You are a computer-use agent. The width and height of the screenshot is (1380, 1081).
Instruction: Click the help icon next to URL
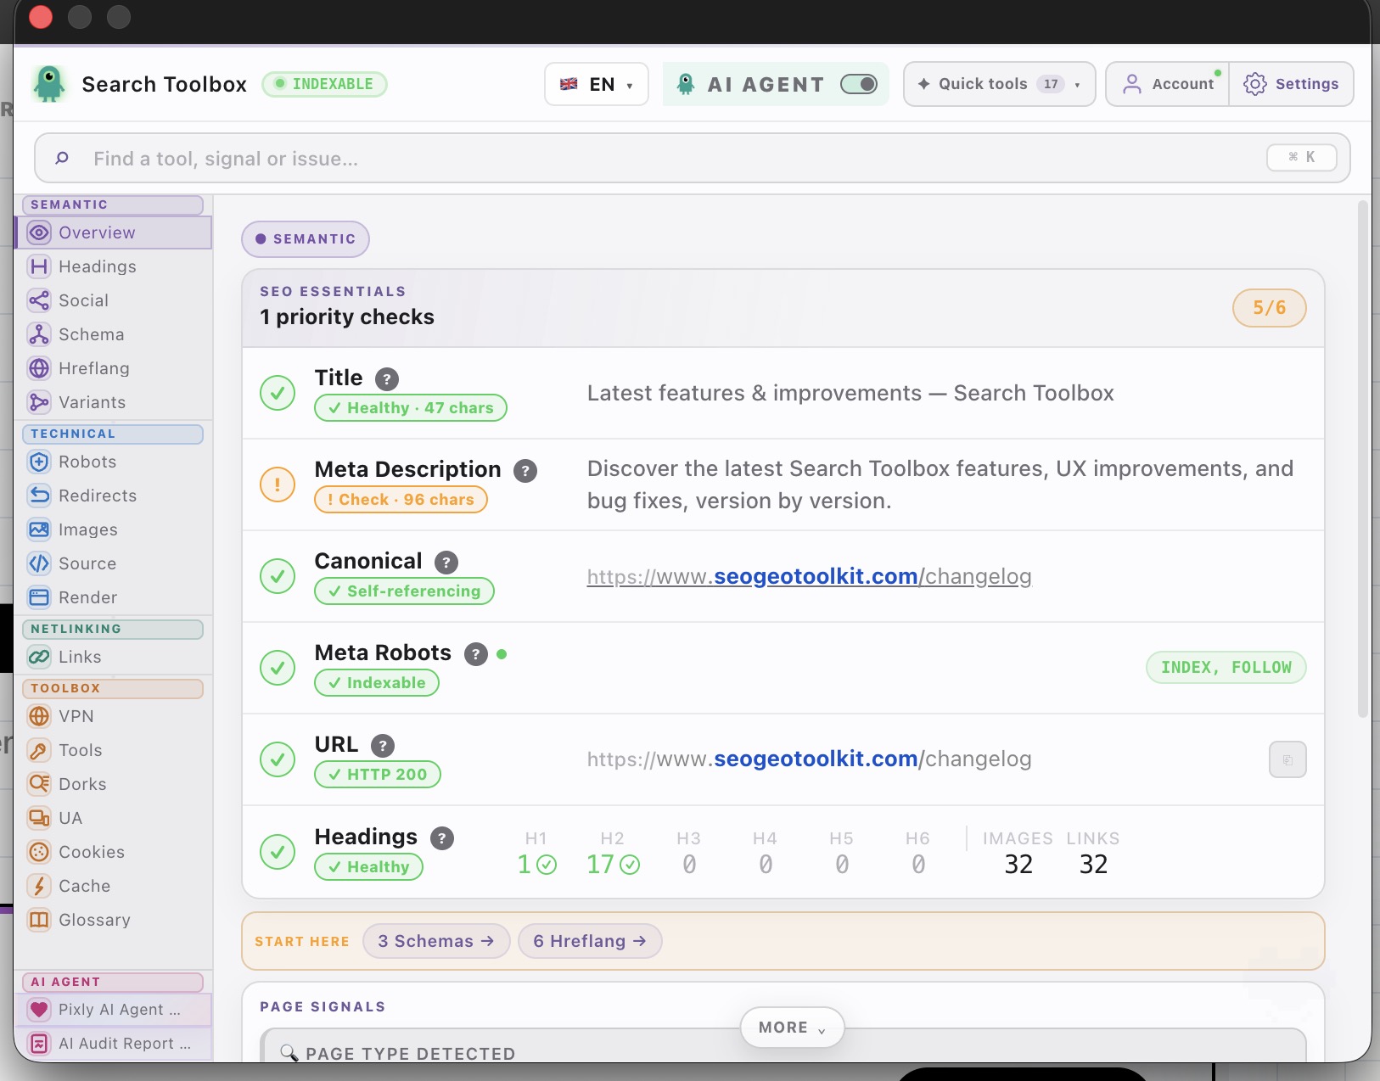[x=383, y=745]
